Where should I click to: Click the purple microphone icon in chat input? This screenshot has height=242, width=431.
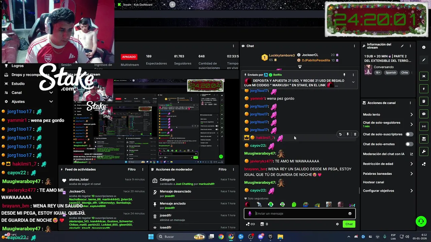pyautogui.click(x=250, y=213)
